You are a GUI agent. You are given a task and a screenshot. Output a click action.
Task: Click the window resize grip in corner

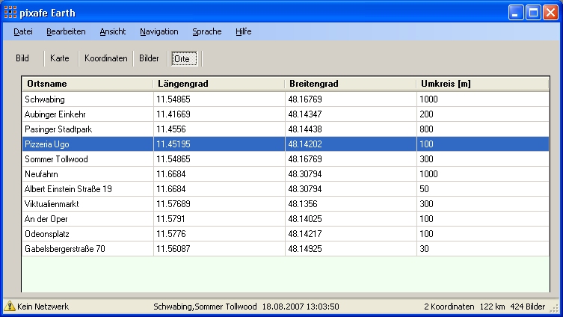(x=555, y=308)
